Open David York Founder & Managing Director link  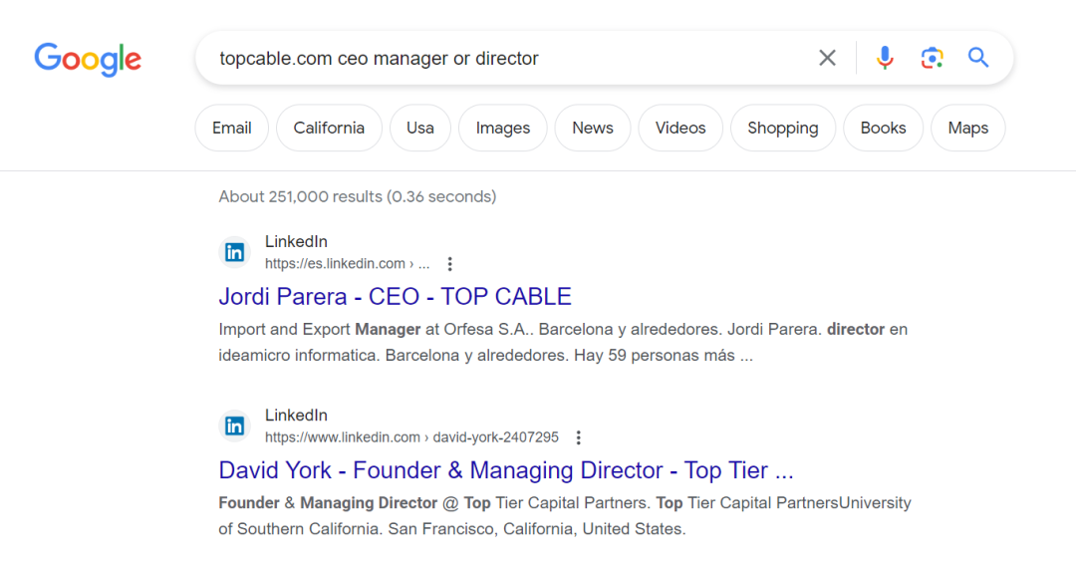[x=506, y=470]
